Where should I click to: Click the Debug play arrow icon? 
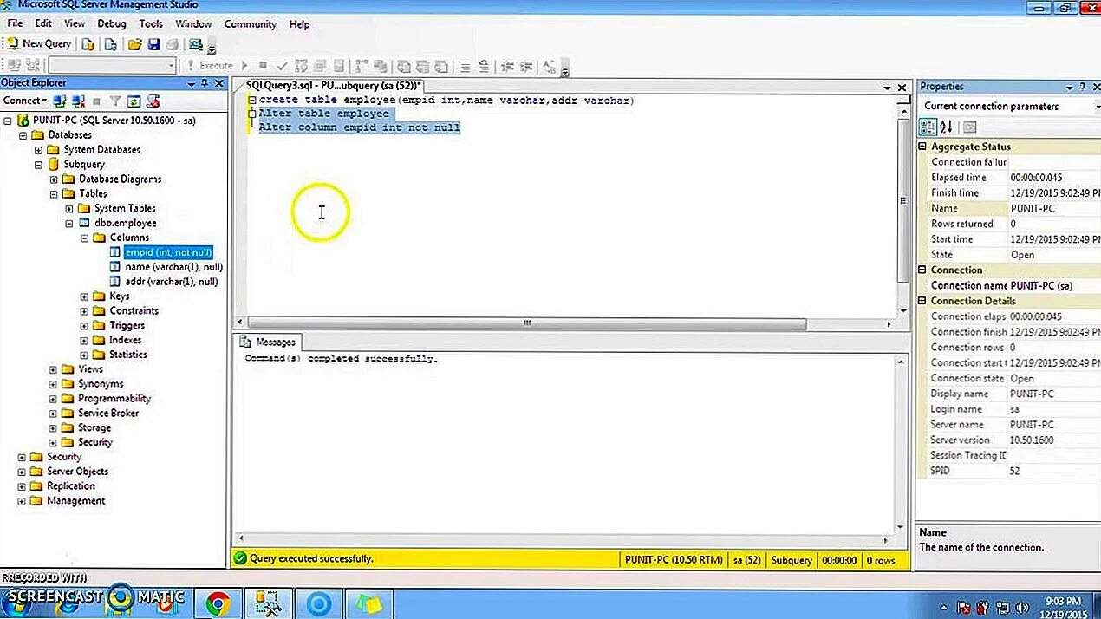[x=245, y=65]
